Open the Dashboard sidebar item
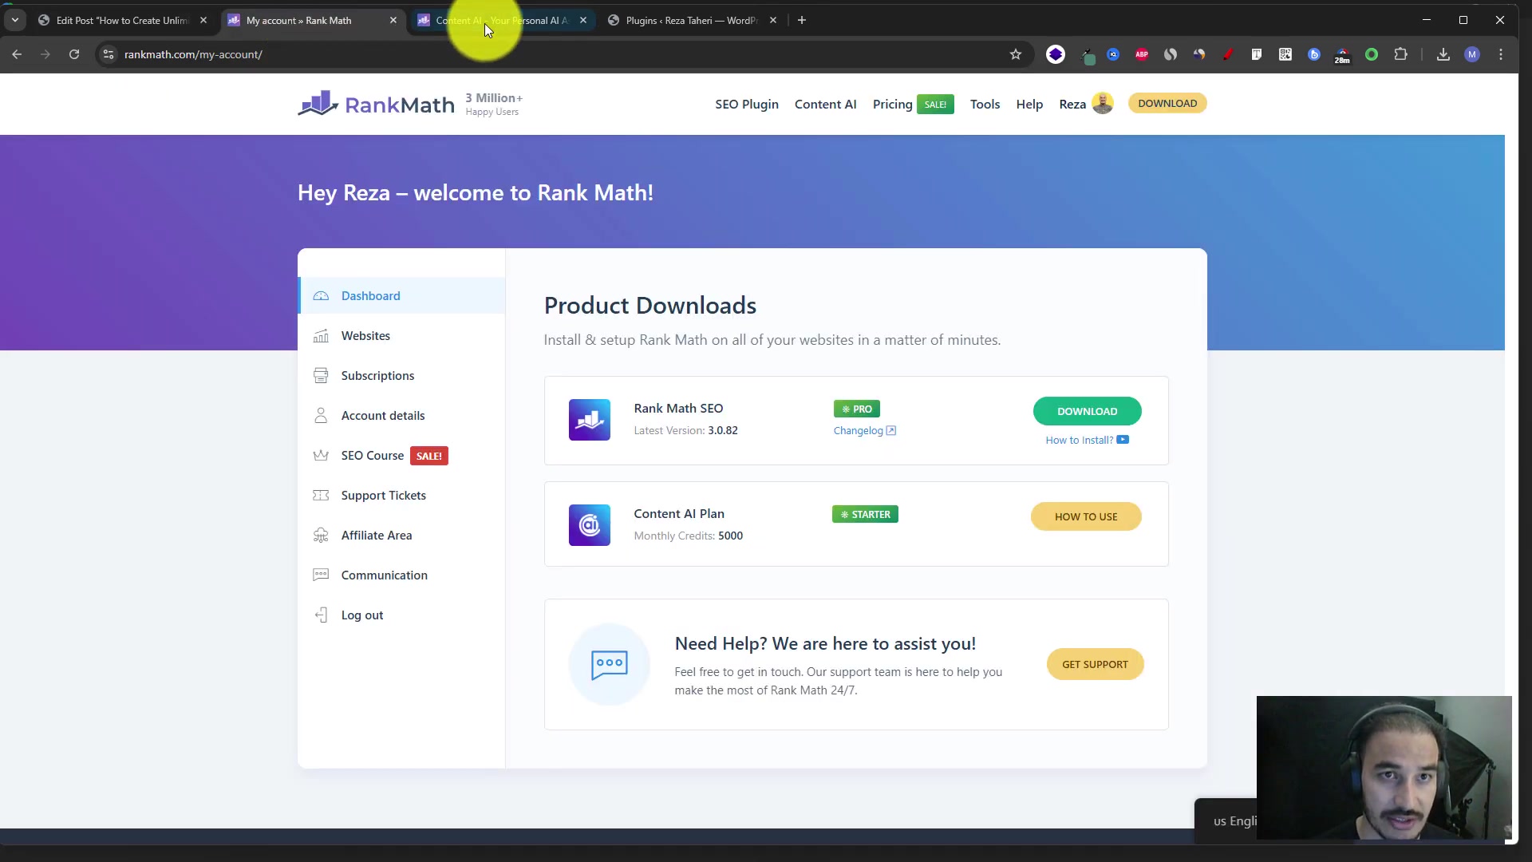The height and width of the screenshot is (862, 1532). [x=401, y=296]
